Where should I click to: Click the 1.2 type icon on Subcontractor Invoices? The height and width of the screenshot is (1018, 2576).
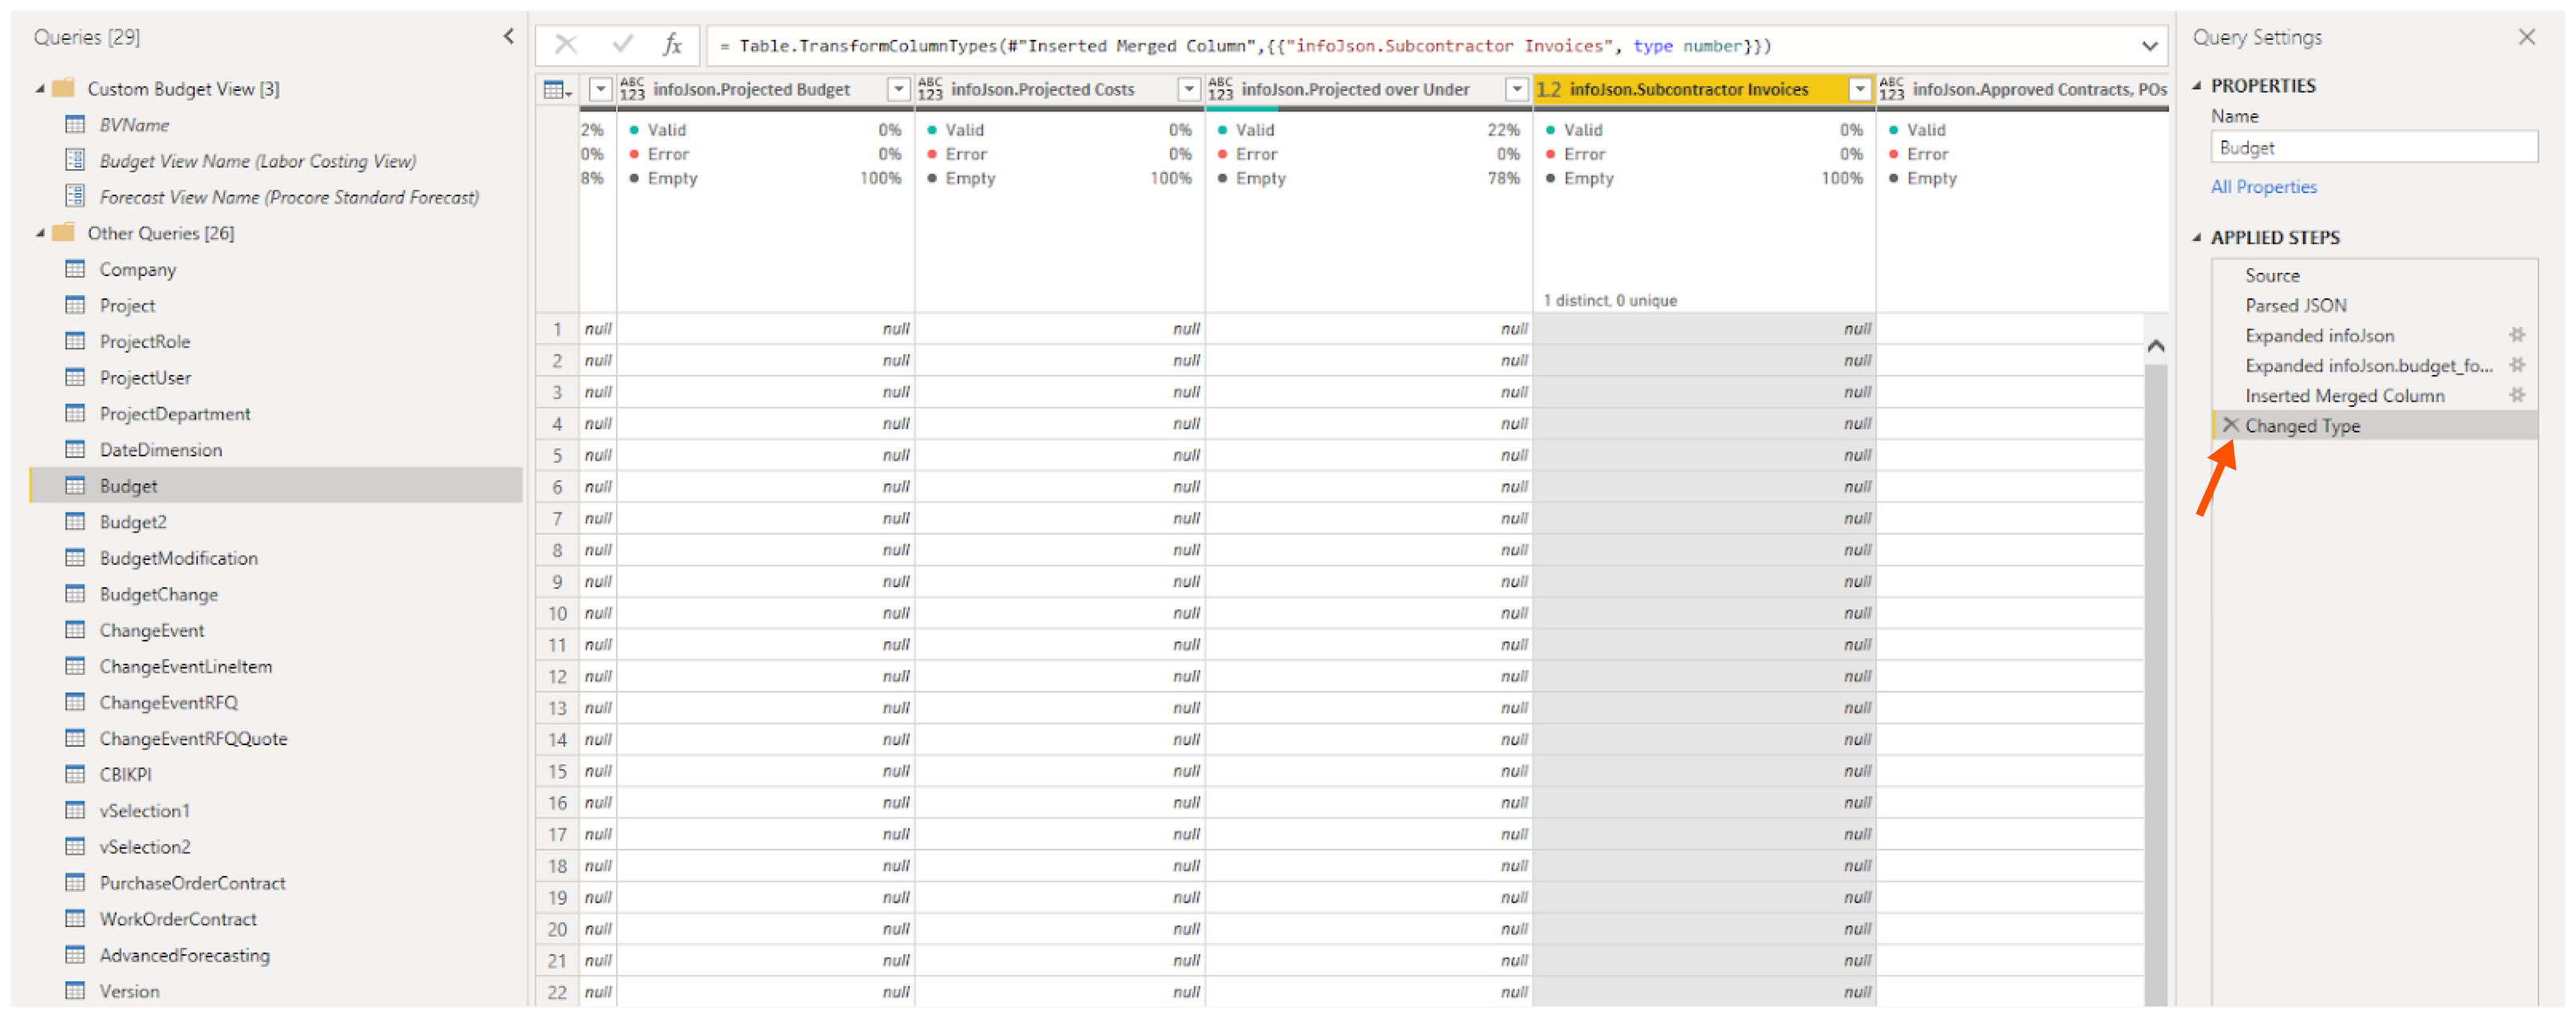[x=1549, y=90]
